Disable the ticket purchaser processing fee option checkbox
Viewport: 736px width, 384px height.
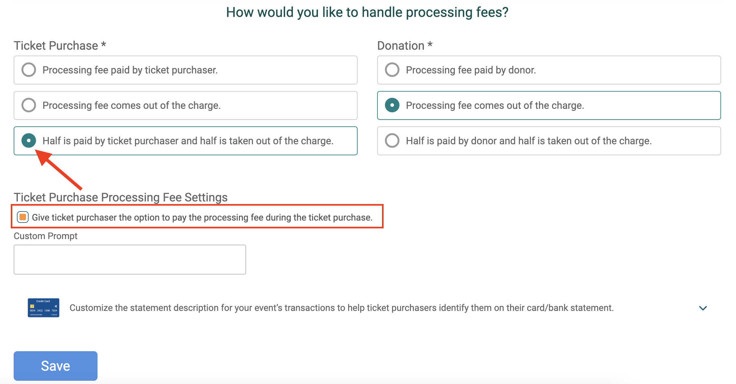pos(22,217)
